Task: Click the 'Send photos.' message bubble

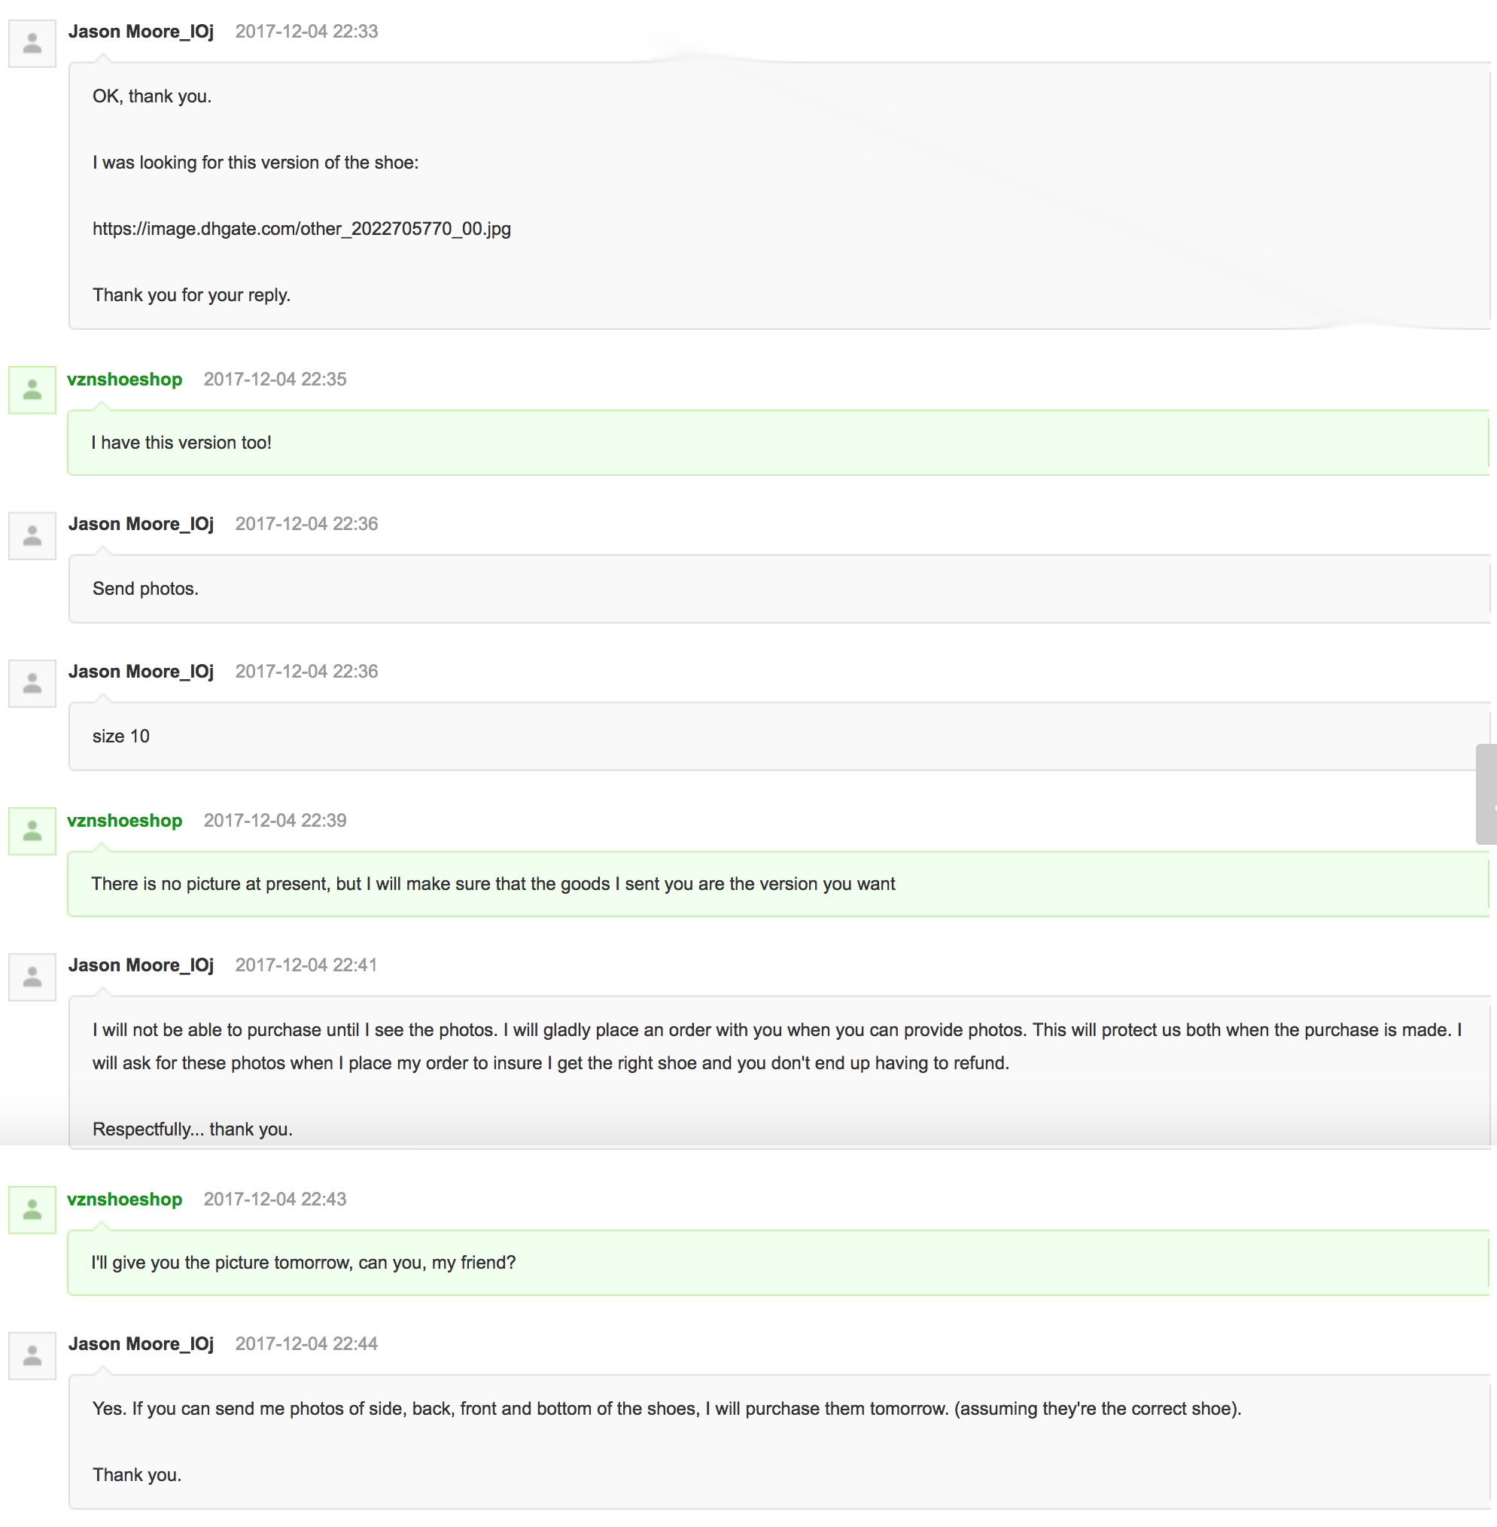Action: (x=778, y=589)
